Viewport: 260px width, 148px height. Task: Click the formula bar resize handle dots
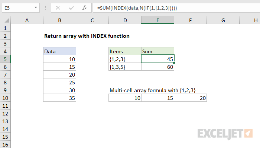pos(45,8)
